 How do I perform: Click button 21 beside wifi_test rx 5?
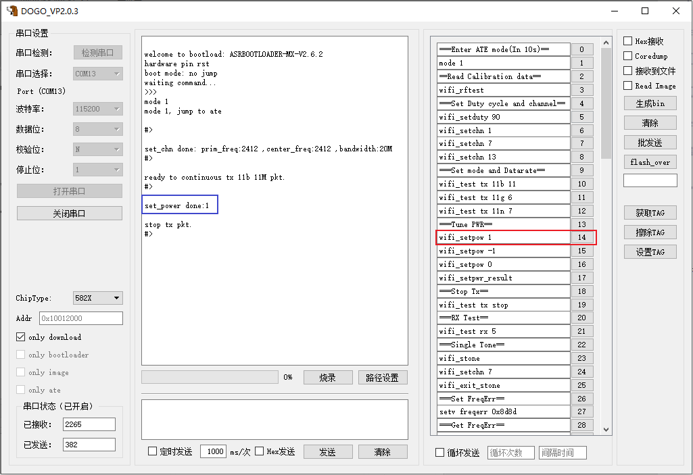click(x=582, y=331)
